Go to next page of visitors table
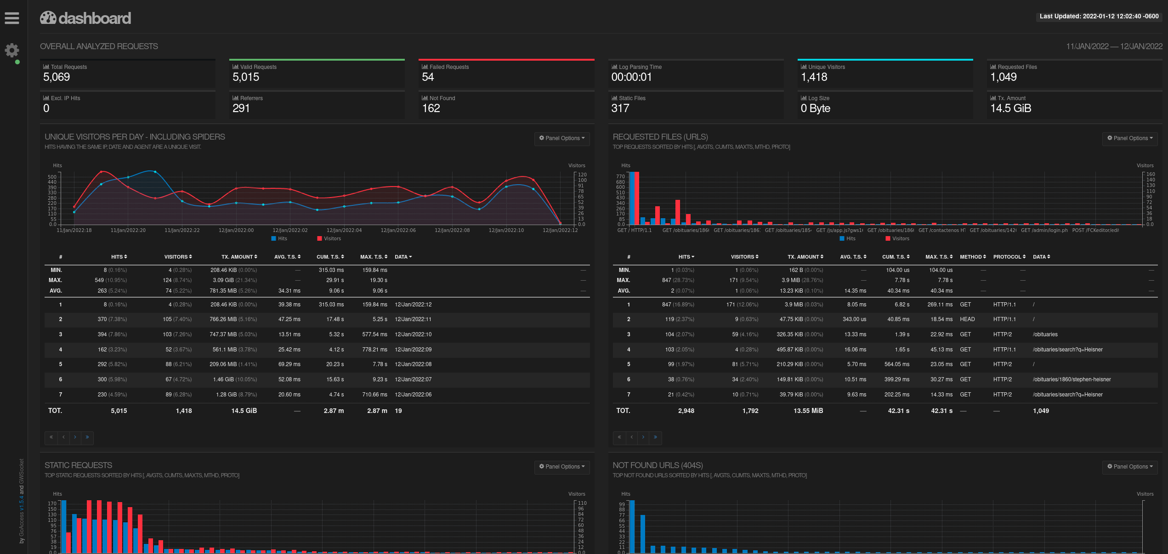The image size is (1168, 554). point(75,437)
